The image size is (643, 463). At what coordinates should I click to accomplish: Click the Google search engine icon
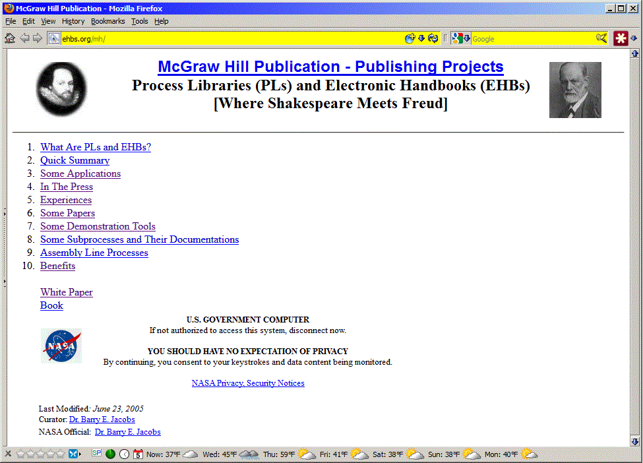(457, 38)
